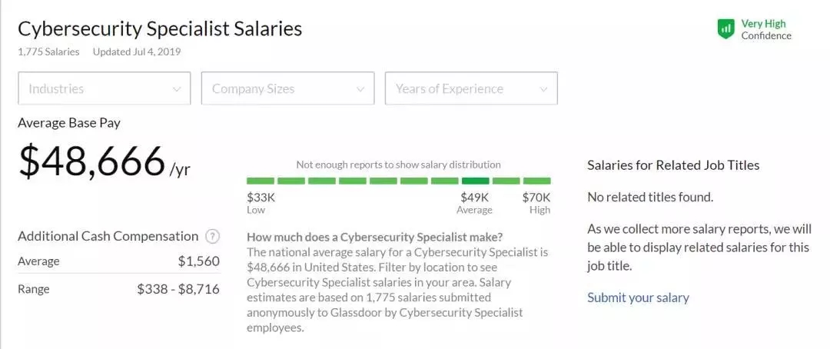Click the $338 - $8,716 range value
This screenshot has height=349, width=830.
[178, 289]
